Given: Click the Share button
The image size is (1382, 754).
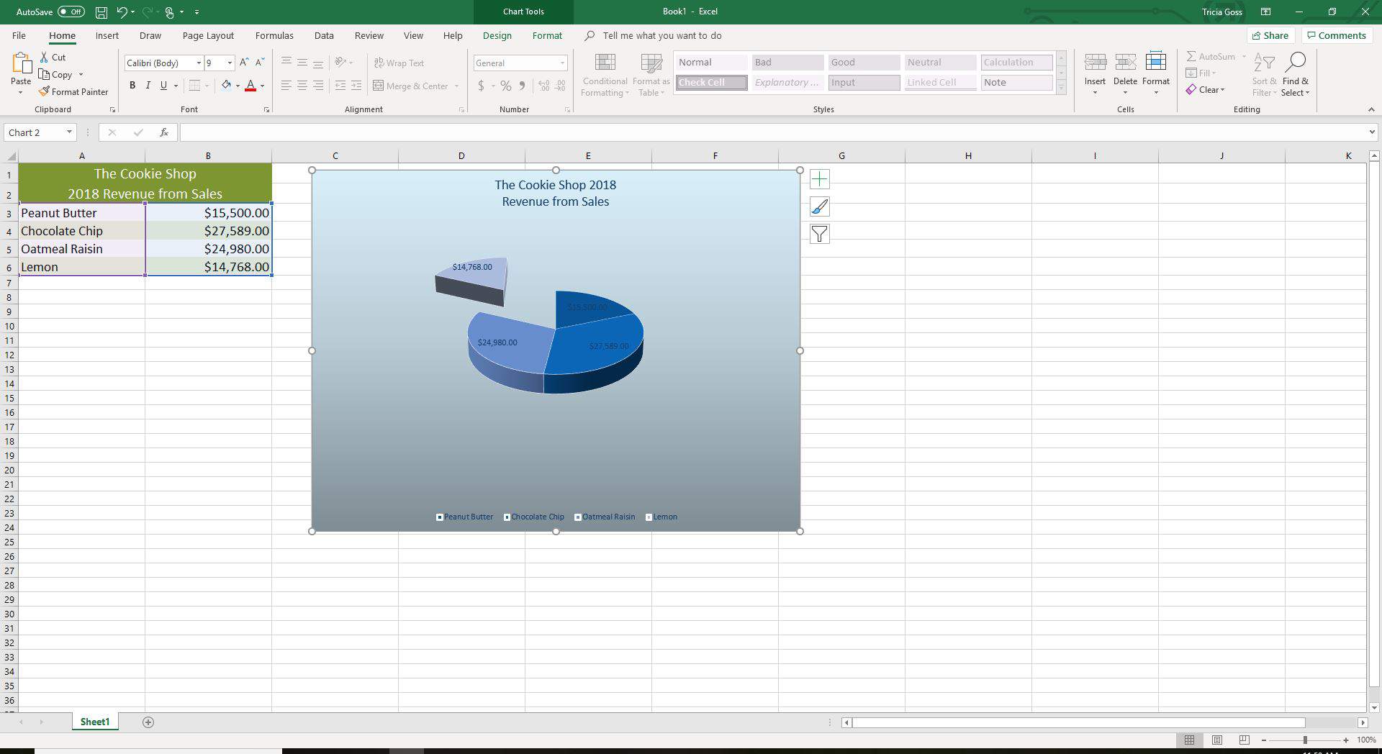Looking at the screenshot, I should pyautogui.click(x=1270, y=35).
